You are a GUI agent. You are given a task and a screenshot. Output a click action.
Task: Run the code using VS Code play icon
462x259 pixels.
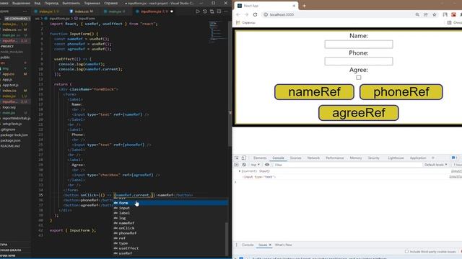coord(198,12)
